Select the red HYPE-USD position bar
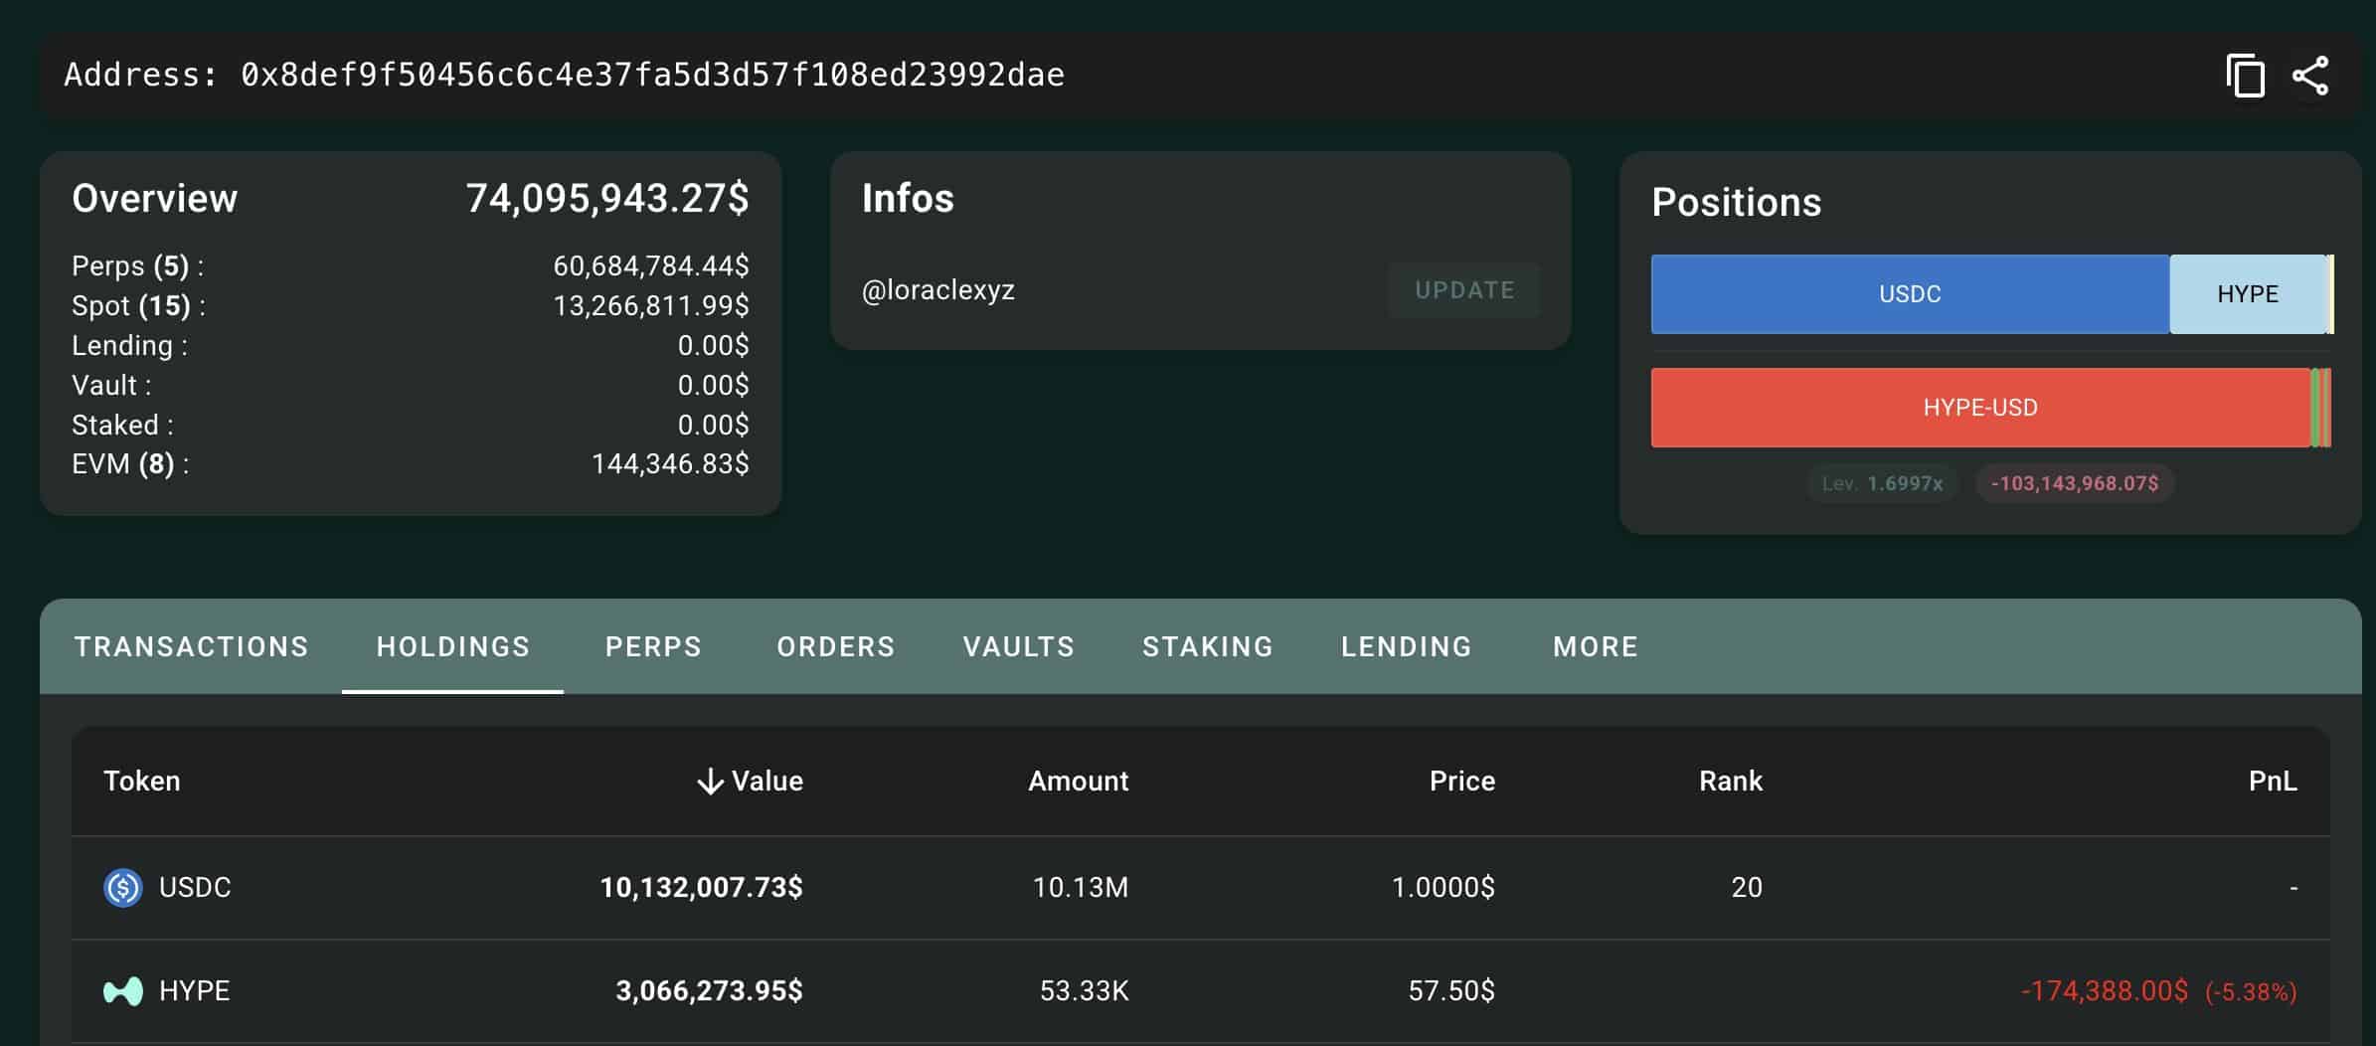 (1980, 408)
